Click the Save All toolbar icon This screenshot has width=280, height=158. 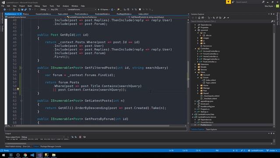click(25, 10)
